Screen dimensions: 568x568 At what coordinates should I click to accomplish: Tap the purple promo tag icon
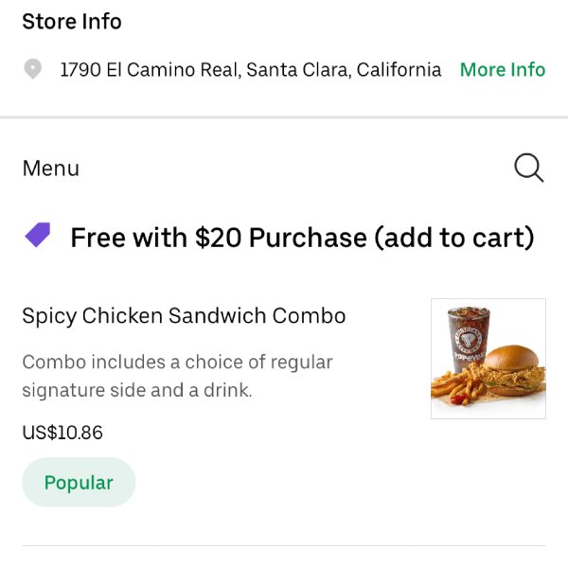[x=37, y=235]
